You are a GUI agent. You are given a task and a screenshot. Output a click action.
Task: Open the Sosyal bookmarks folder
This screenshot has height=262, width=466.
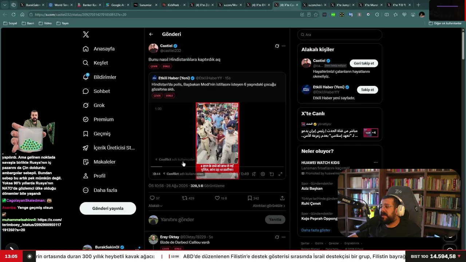coord(10,23)
